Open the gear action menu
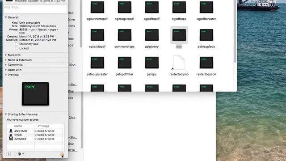The width and height of the screenshot is (286, 161). (x=21, y=154)
